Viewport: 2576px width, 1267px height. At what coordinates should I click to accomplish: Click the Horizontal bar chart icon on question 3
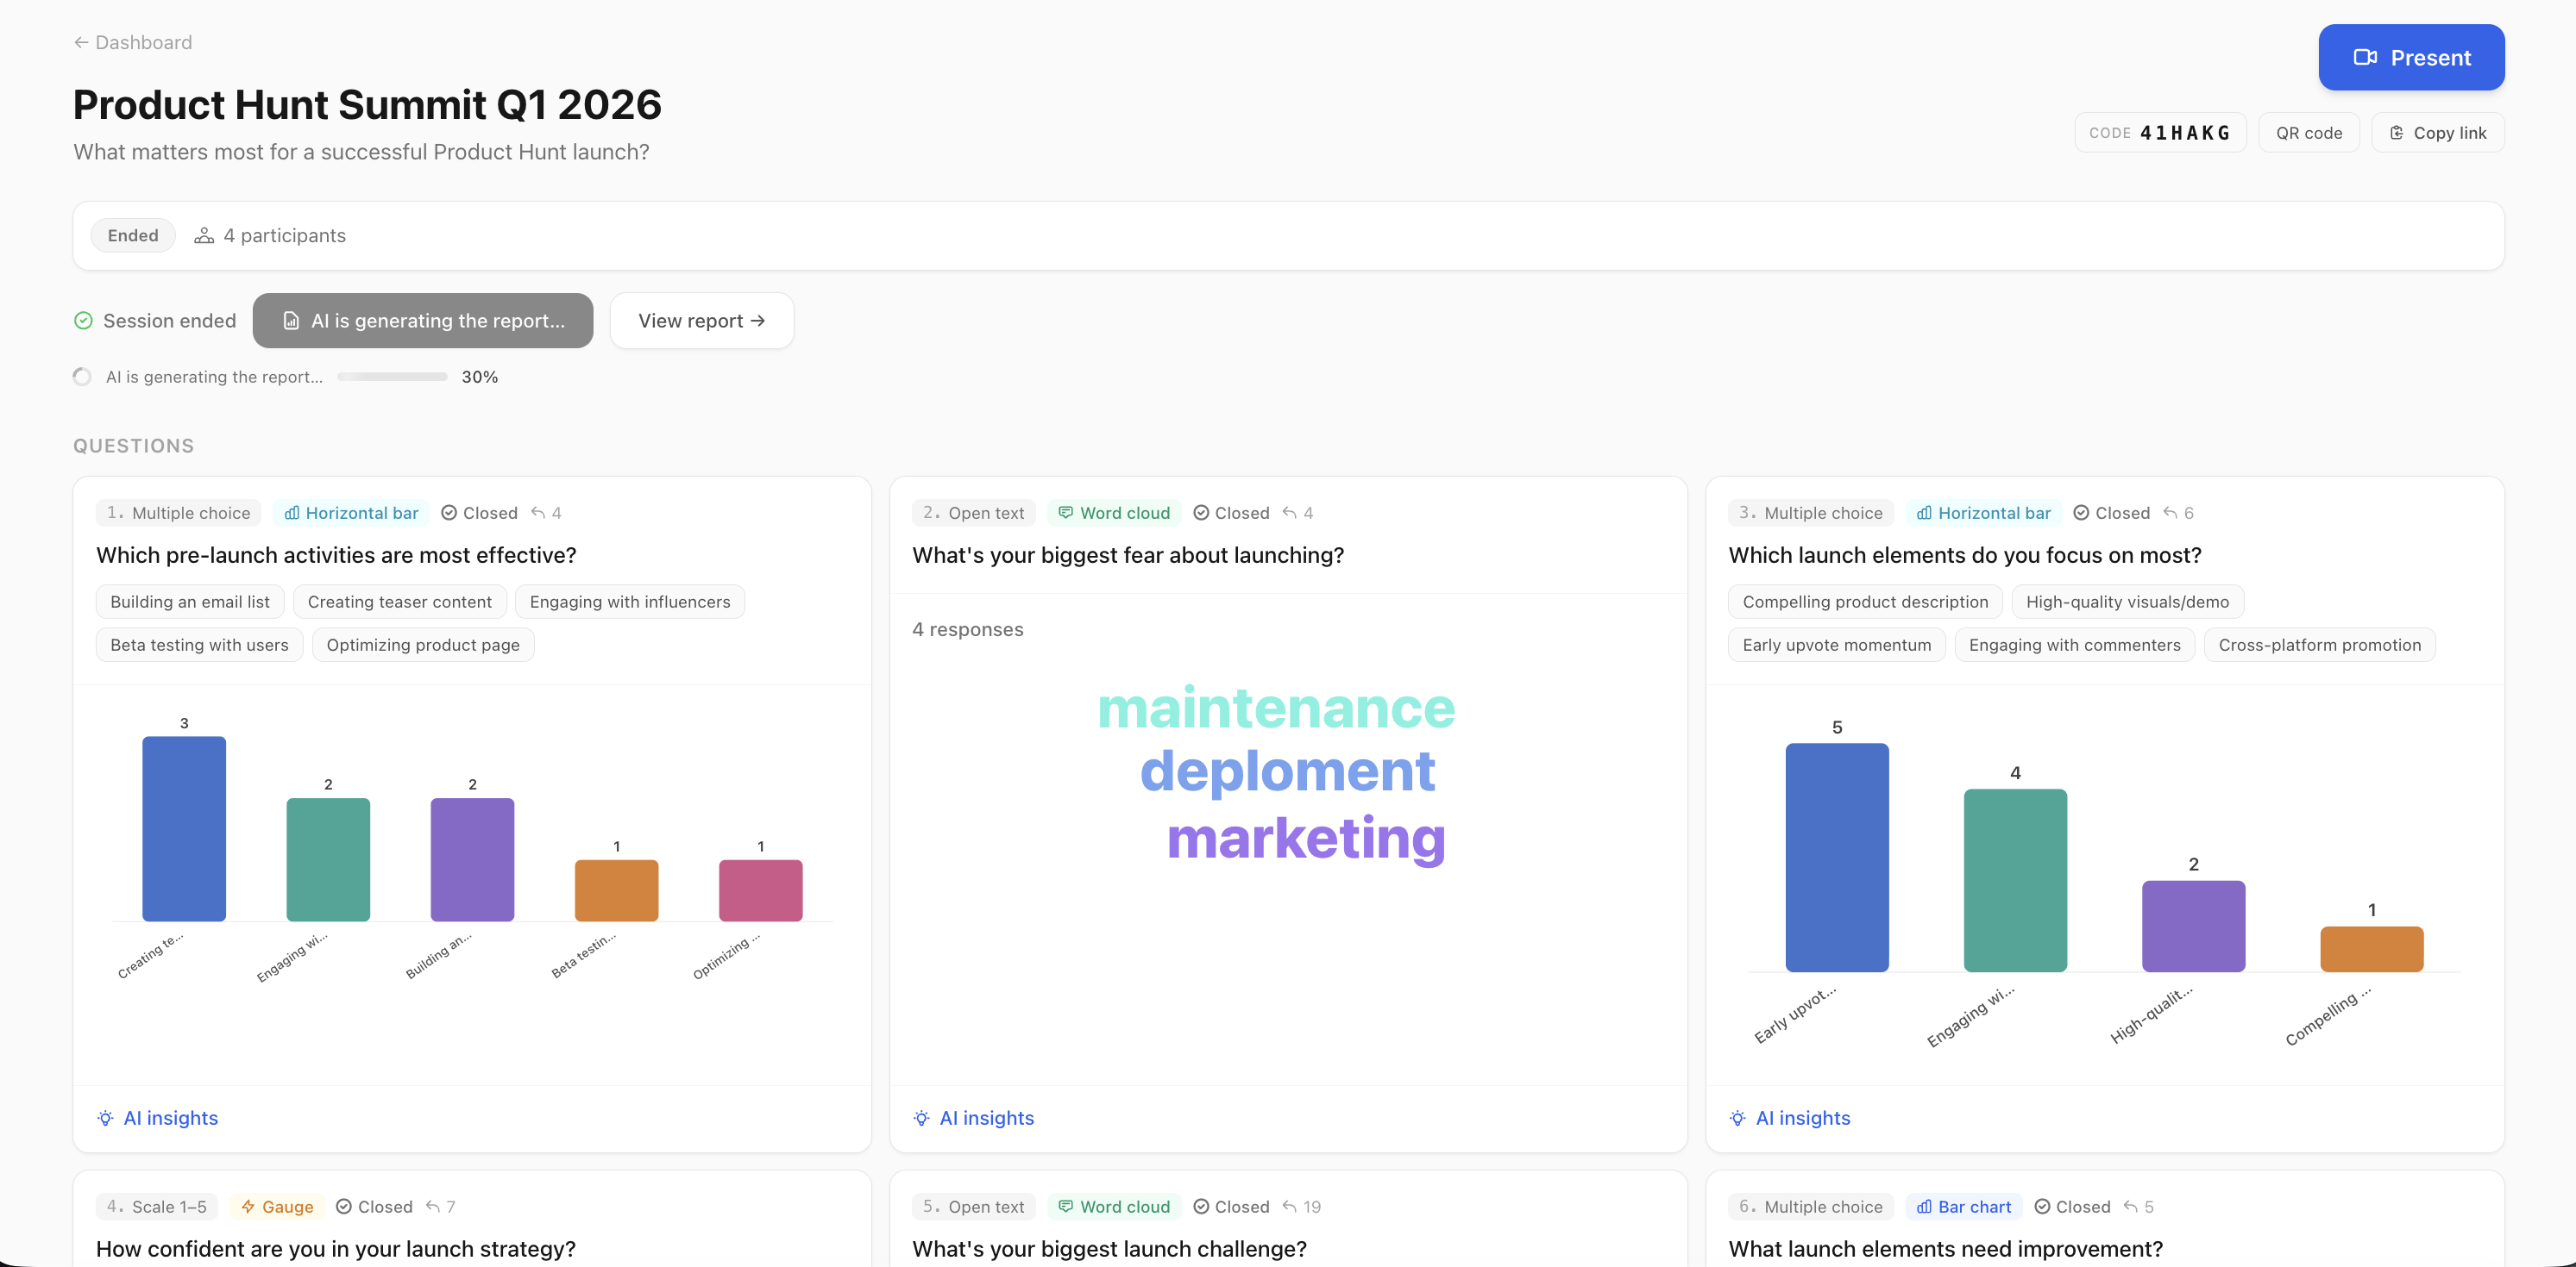point(1923,513)
